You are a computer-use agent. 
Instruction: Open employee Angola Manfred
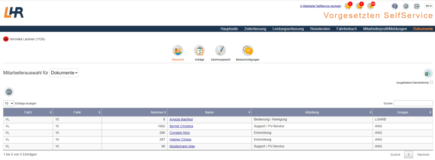click(x=181, y=119)
